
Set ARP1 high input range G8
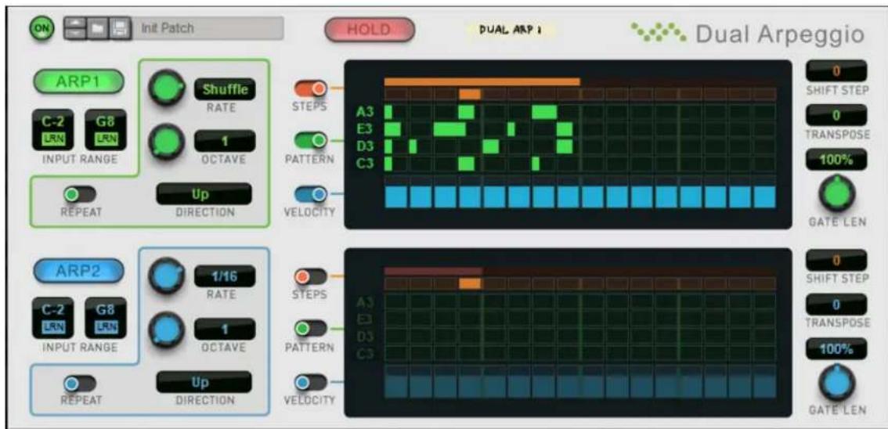point(106,130)
